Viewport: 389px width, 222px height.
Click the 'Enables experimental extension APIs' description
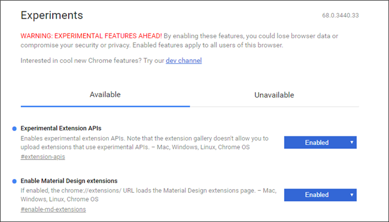pyautogui.click(x=144, y=142)
